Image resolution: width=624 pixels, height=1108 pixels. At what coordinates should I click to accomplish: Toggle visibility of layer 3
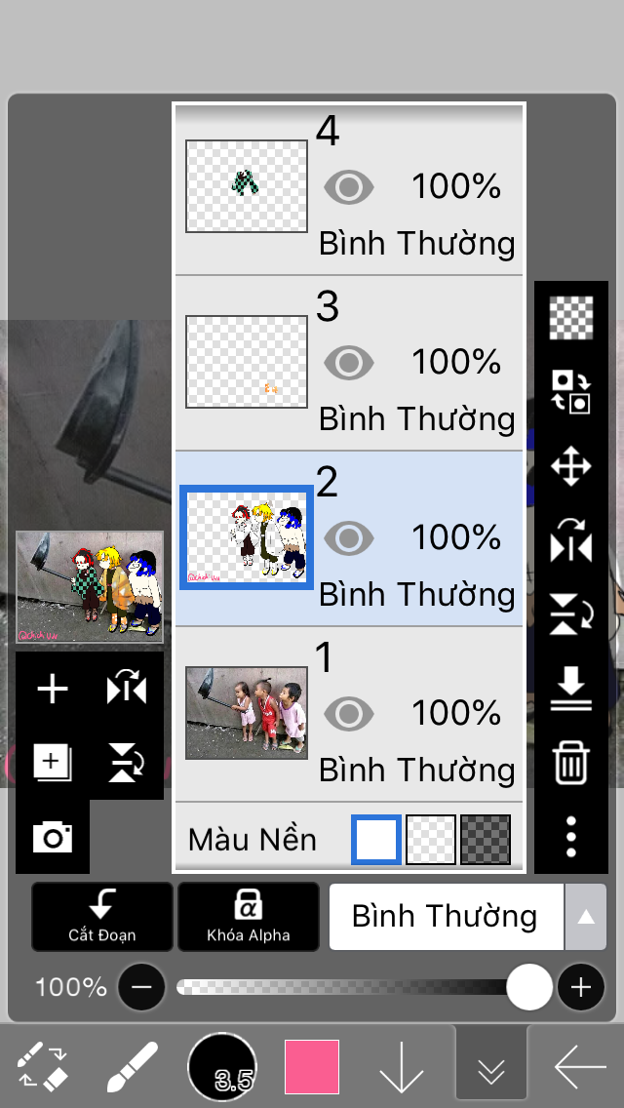pyautogui.click(x=348, y=363)
